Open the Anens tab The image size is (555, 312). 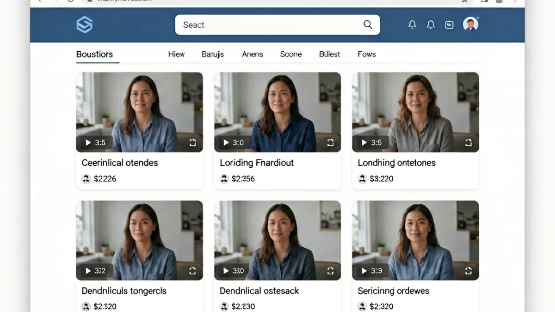253,54
